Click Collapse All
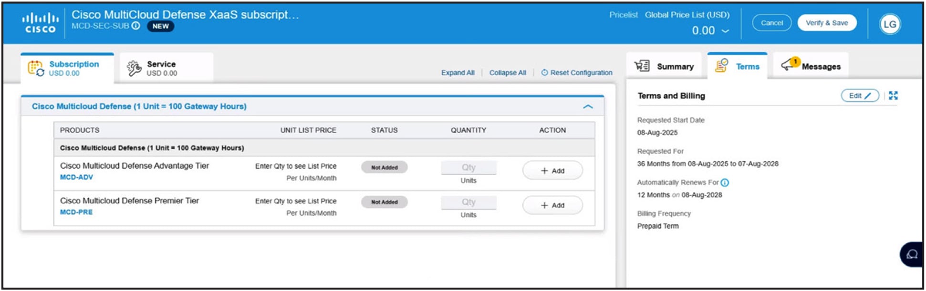Image resolution: width=926 pixels, height=291 pixels. [x=508, y=73]
